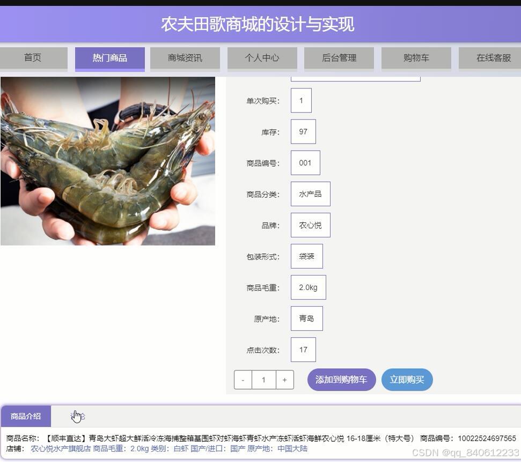Open the 后台管理 admin page
The width and height of the screenshot is (521, 462).
point(339,58)
